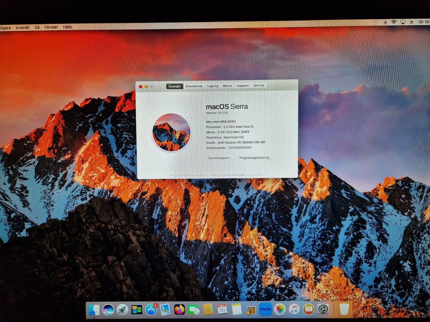Open the Wi-Fi menu bar icon
Image resolution: width=430 pixels, height=322 pixels.
(394, 22)
